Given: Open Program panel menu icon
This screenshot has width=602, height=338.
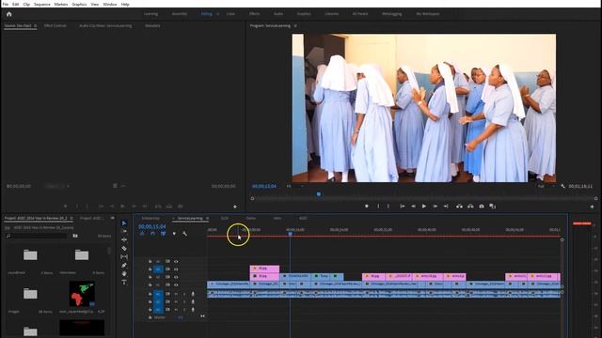Looking at the screenshot, I should (x=295, y=25).
